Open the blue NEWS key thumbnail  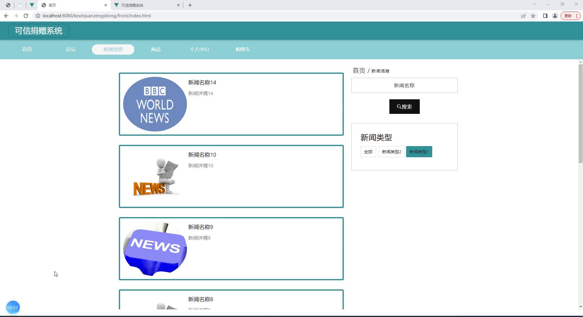(x=155, y=249)
